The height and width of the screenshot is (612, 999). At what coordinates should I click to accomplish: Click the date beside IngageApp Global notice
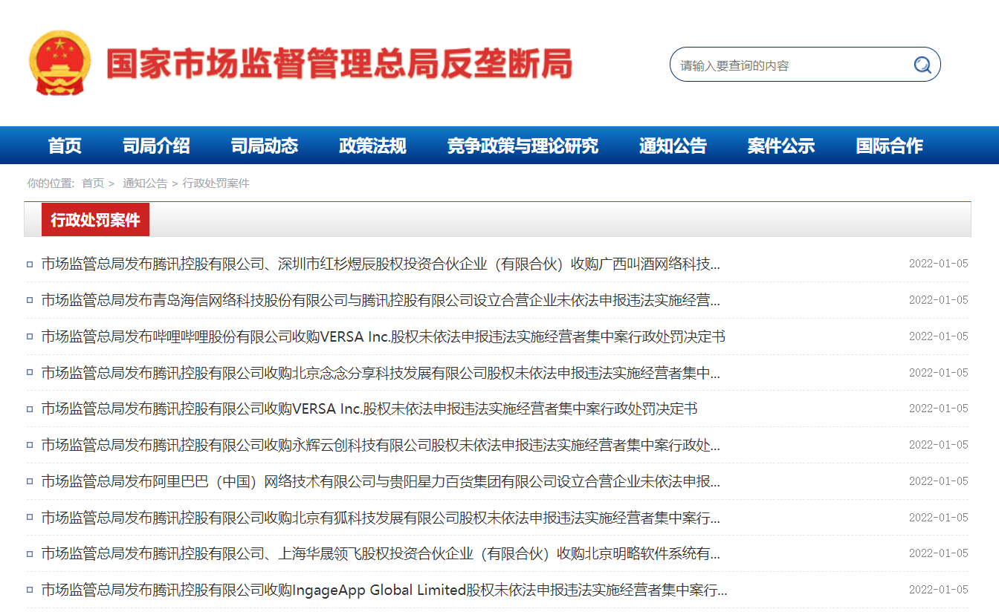point(938,590)
